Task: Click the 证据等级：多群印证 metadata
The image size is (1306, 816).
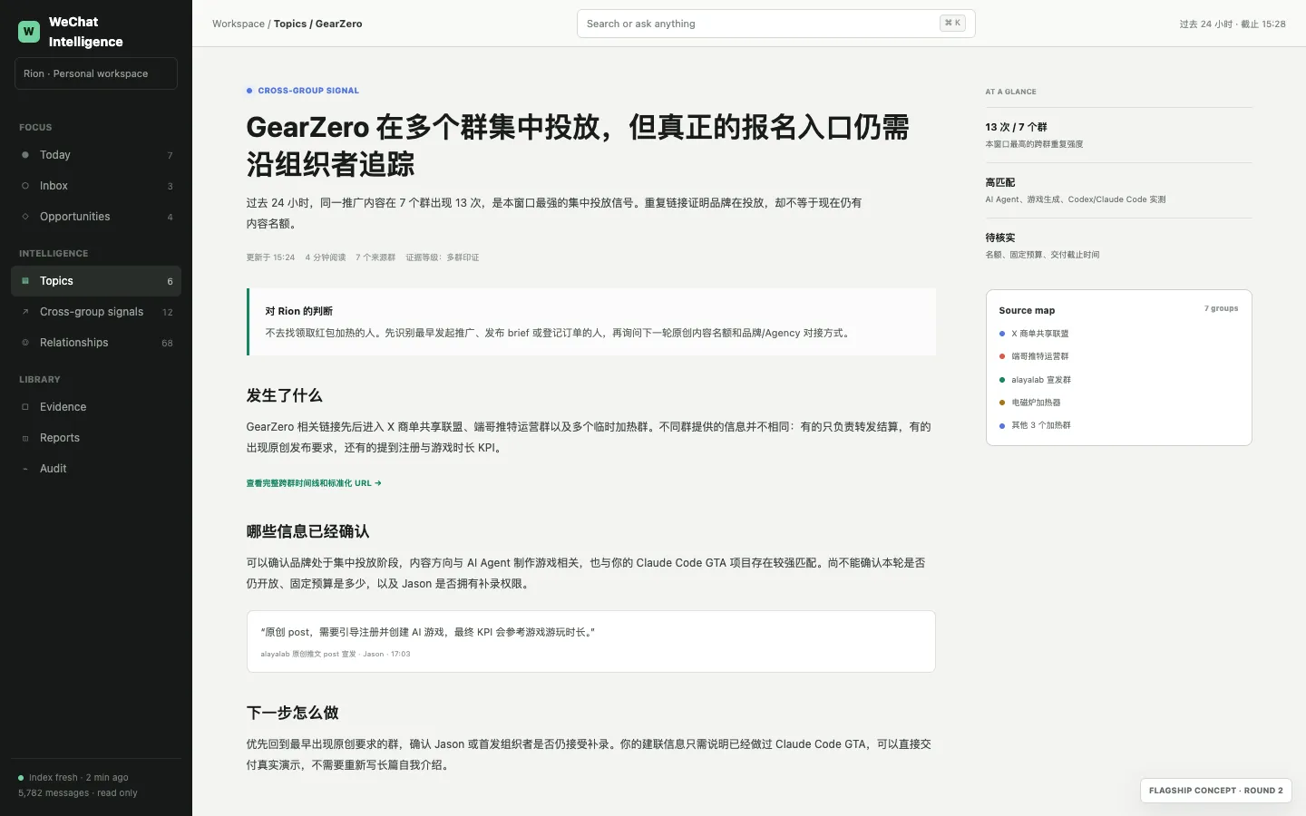Action: (x=443, y=257)
